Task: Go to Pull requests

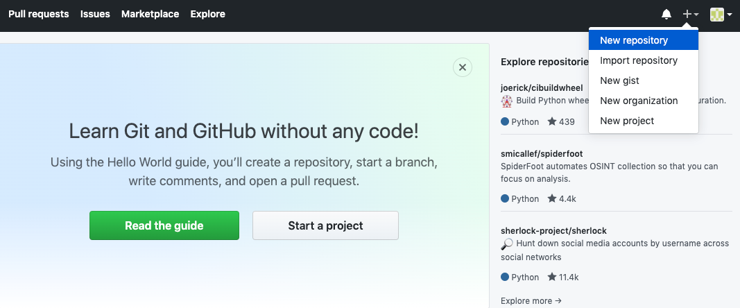Action: tap(39, 14)
